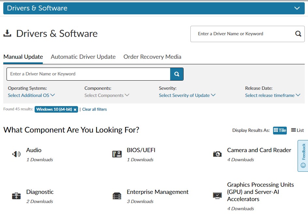Expand the Select Severity of Update dropdown
The width and height of the screenshot is (308, 220).
coord(186,95)
